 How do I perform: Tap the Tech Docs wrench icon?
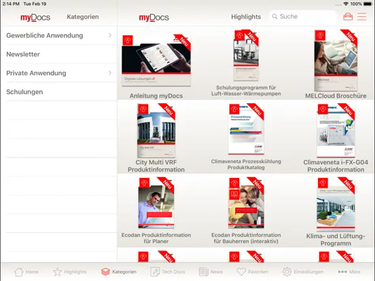coord(155,271)
